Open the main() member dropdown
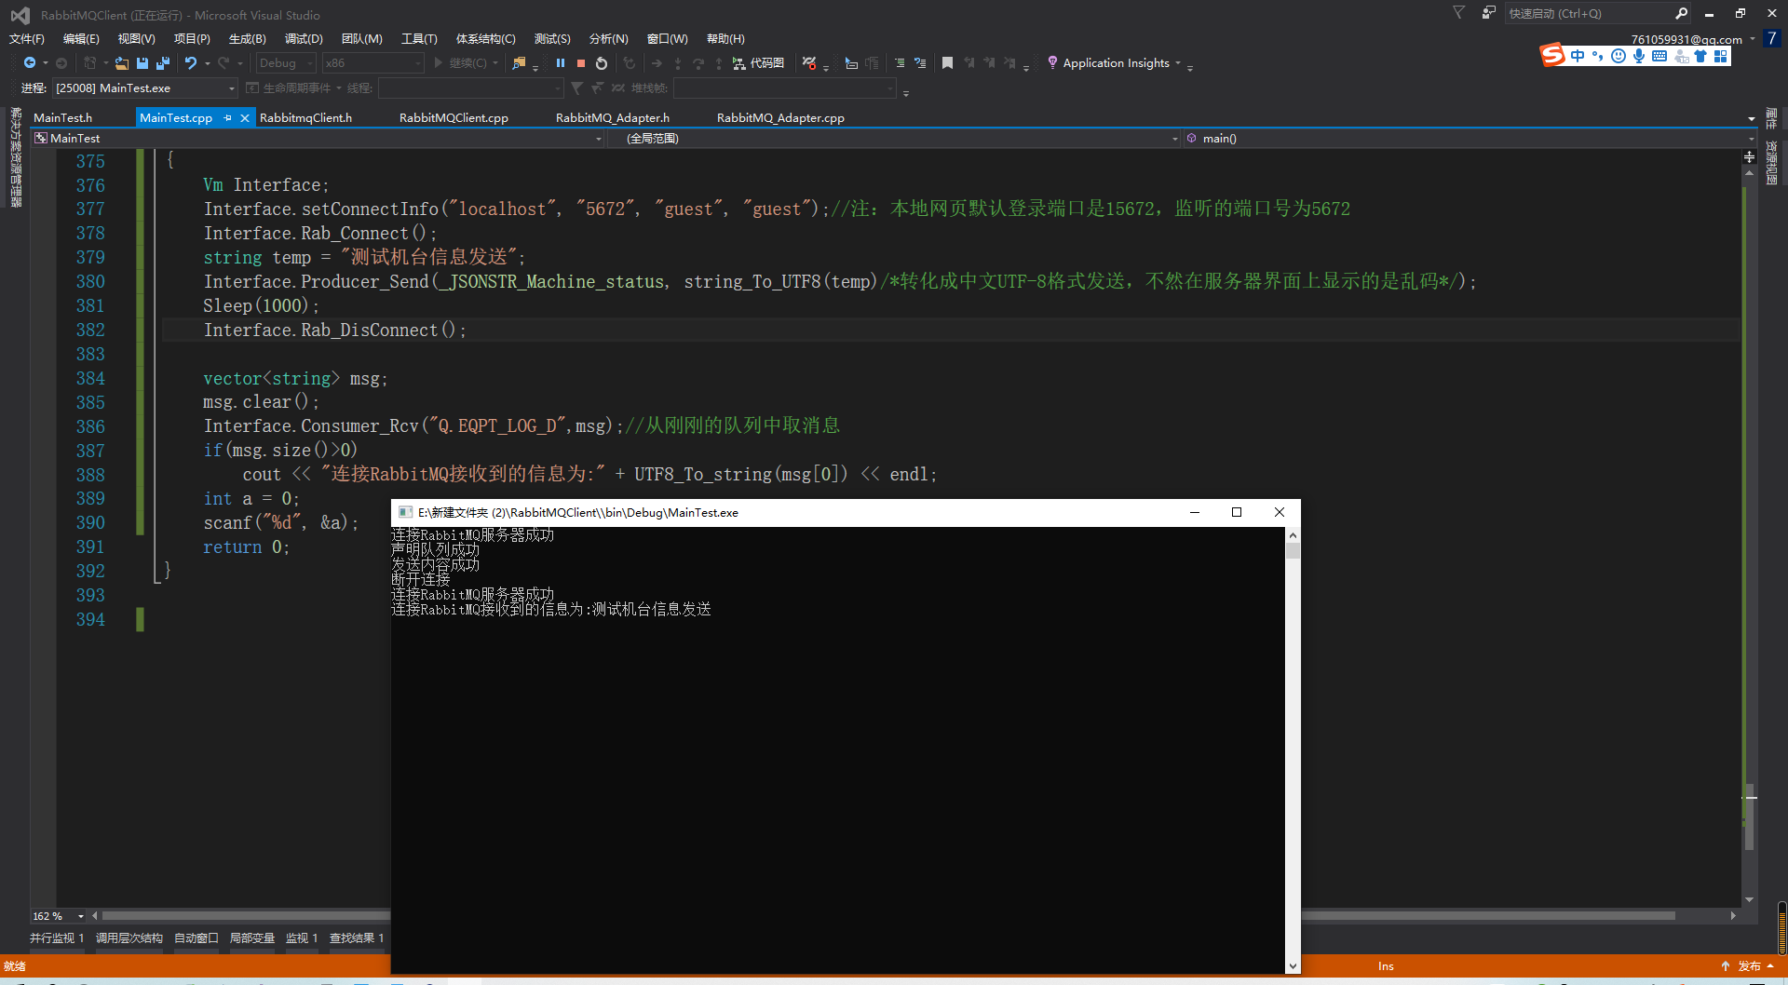The image size is (1788, 985). pyautogui.click(x=1469, y=139)
